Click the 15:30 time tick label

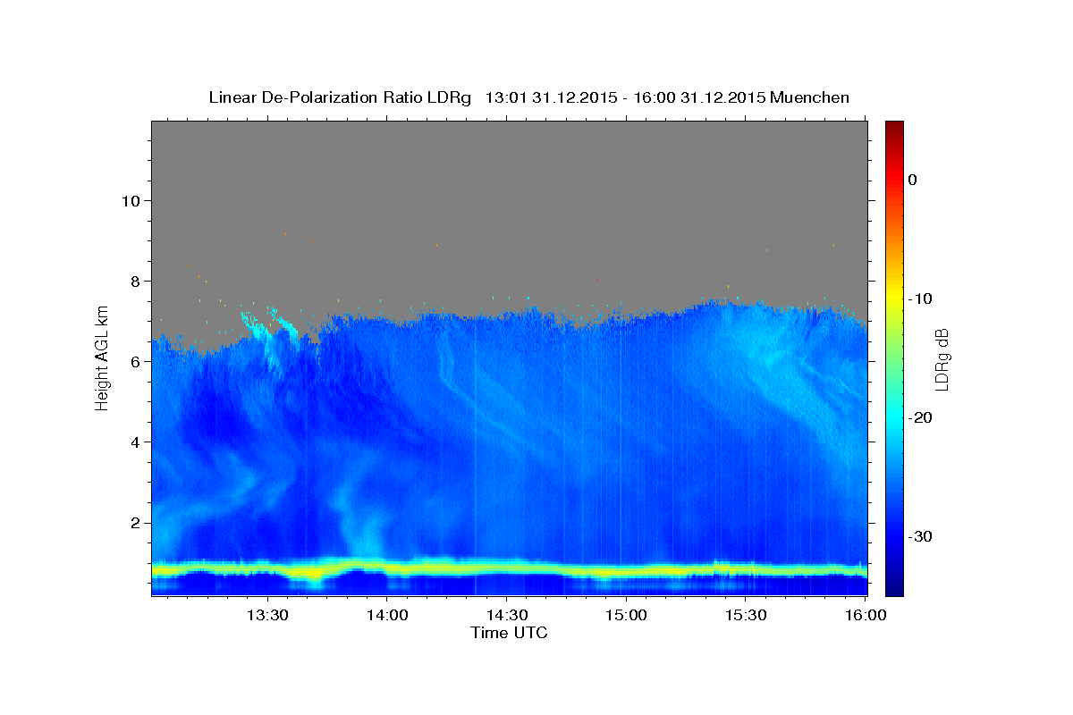[745, 616]
